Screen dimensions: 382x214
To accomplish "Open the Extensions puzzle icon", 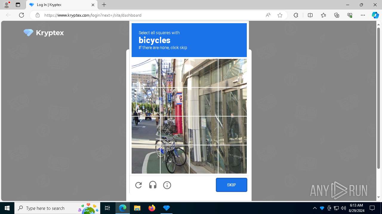I will click(296, 15).
